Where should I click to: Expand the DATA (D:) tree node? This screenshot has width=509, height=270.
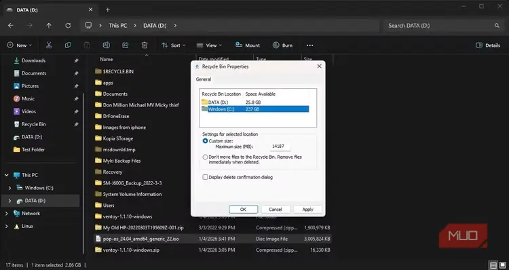tap(10, 201)
